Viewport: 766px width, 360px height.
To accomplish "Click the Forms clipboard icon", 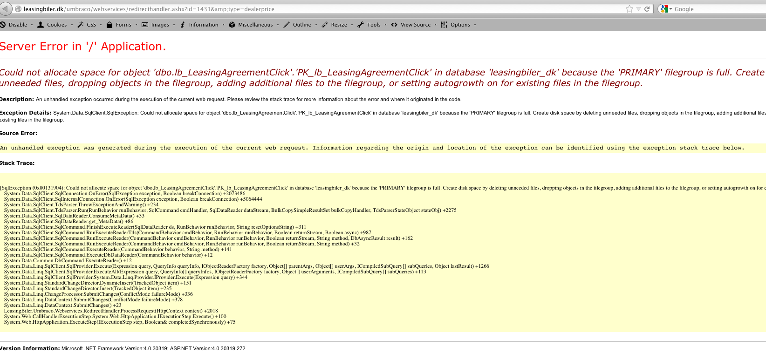I will coord(109,25).
